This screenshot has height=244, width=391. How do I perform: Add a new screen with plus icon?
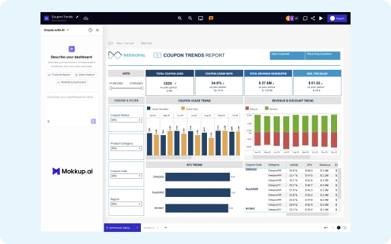[x=166, y=228]
